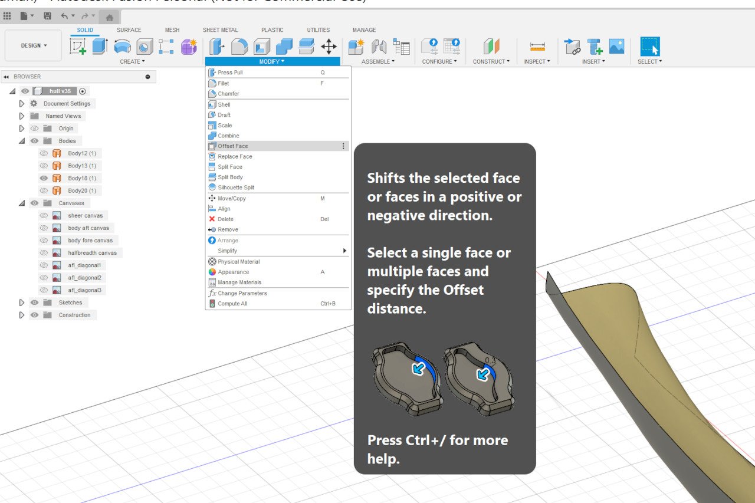Screen dimensions: 755x503
Task: Select afl_diagonal2 canvas item
Action: click(84, 277)
